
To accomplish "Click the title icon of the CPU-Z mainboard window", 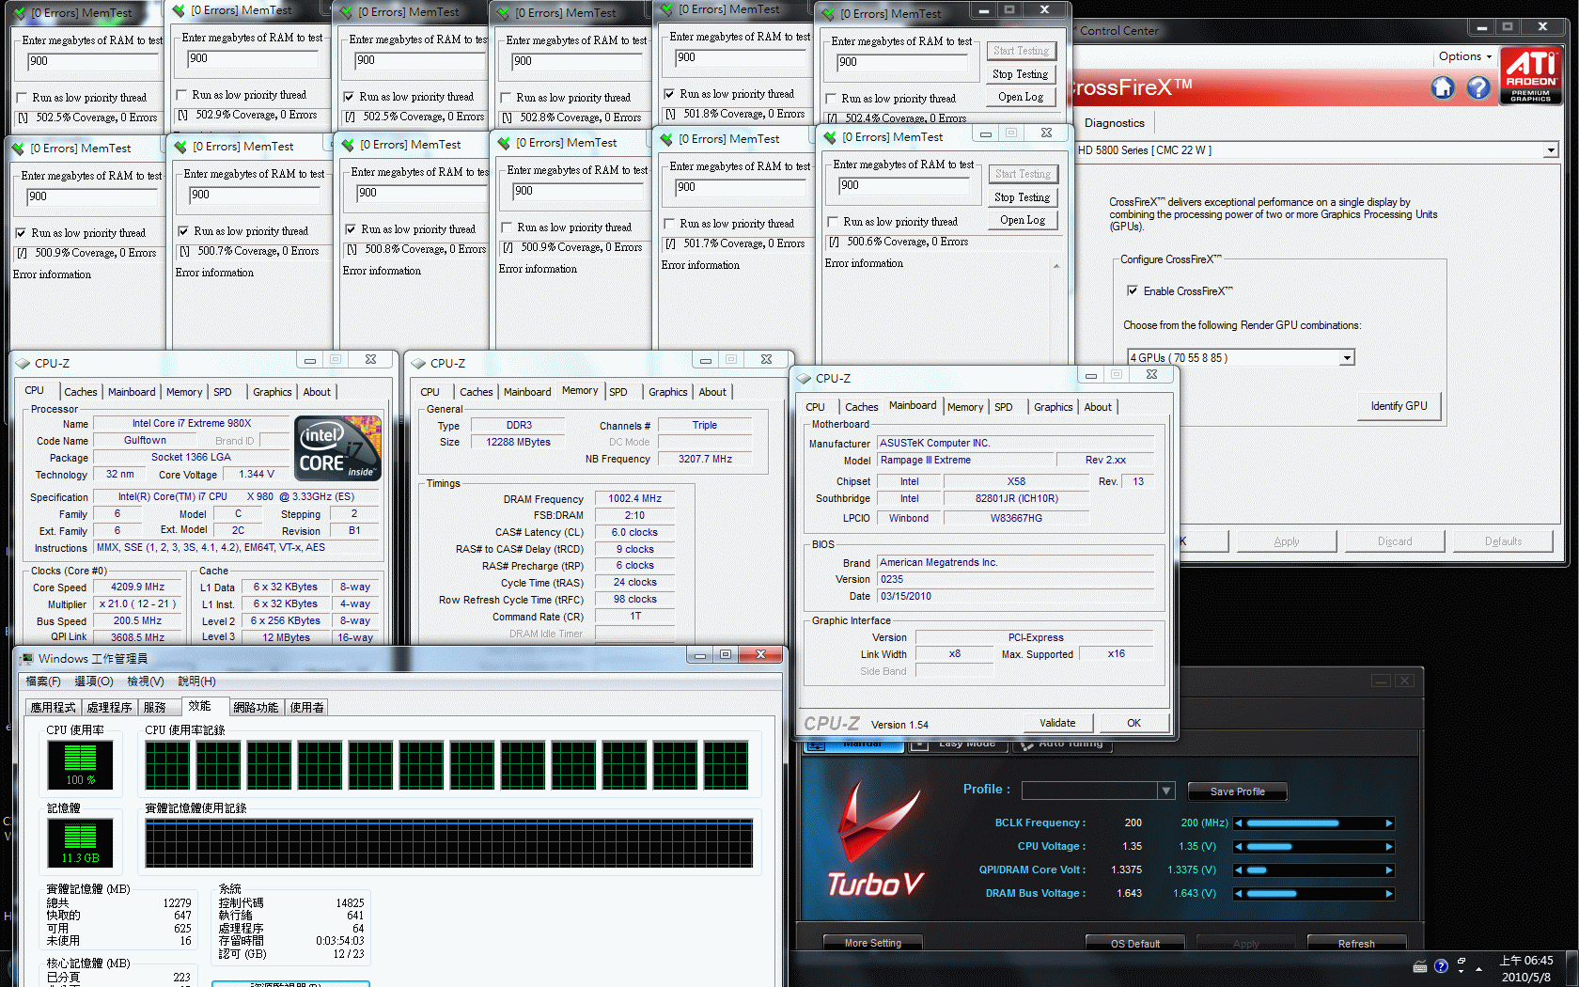I will pyautogui.click(x=804, y=378).
